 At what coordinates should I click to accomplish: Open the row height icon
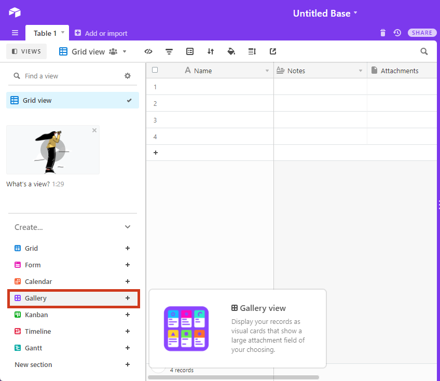pyautogui.click(x=252, y=51)
